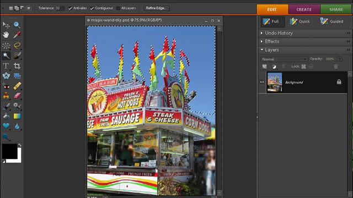The image size is (353, 198).
Task: Collapse the Layers panel
Action: [x=261, y=50]
